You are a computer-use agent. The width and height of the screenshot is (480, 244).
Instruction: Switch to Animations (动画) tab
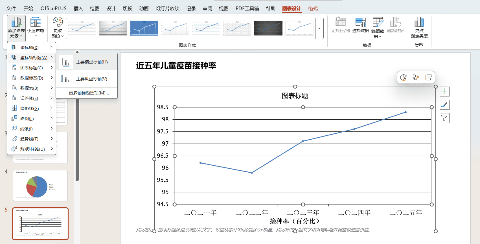[x=144, y=8]
